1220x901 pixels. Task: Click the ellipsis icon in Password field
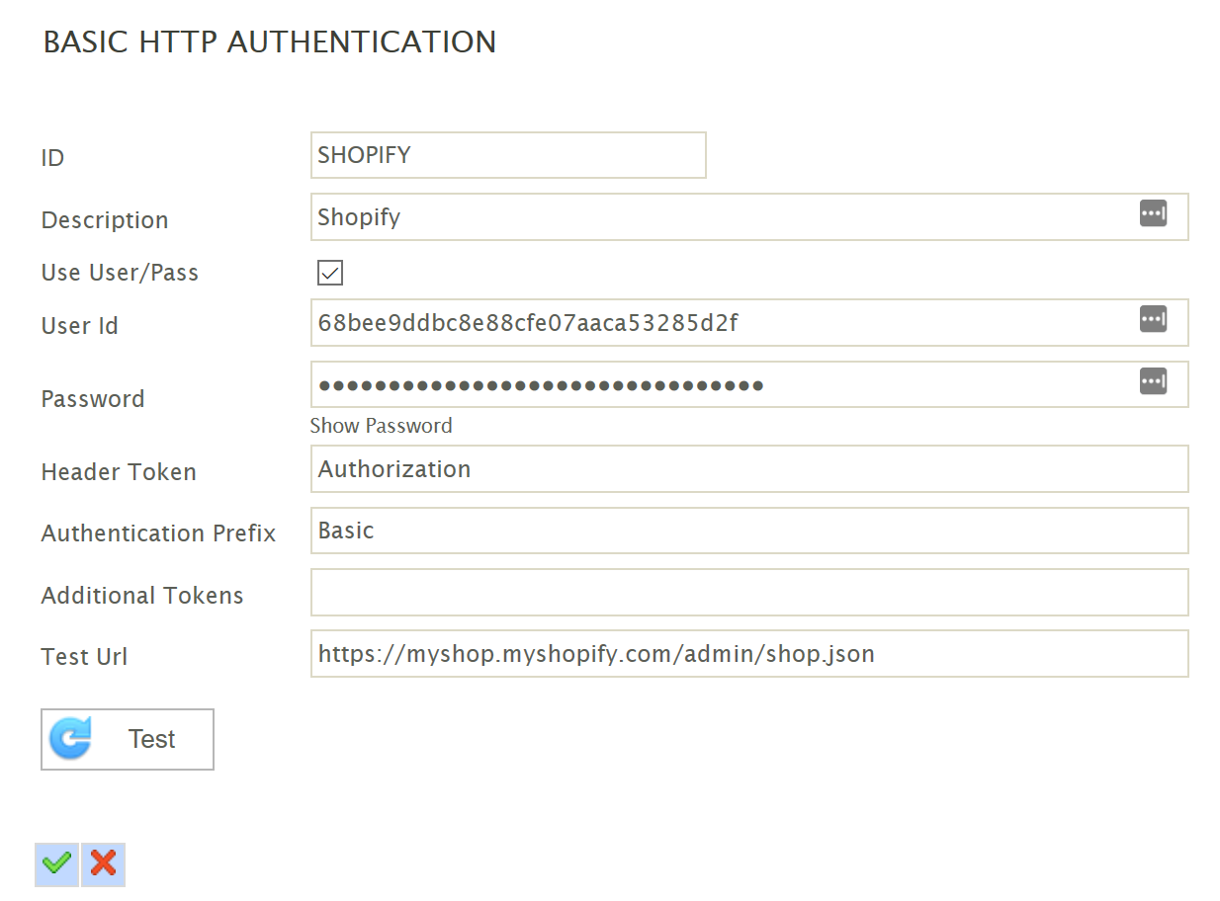pyautogui.click(x=1153, y=381)
